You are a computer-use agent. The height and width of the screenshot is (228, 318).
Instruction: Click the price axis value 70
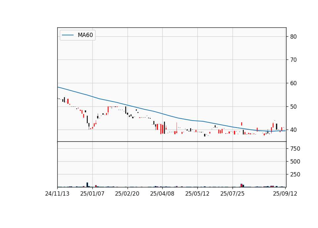[293, 60]
